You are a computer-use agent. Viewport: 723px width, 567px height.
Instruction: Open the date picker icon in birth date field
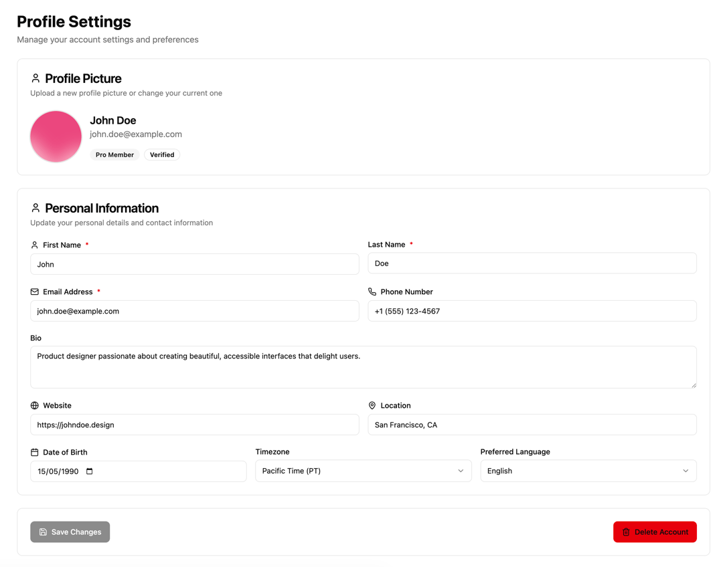click(x=90, y=471)
